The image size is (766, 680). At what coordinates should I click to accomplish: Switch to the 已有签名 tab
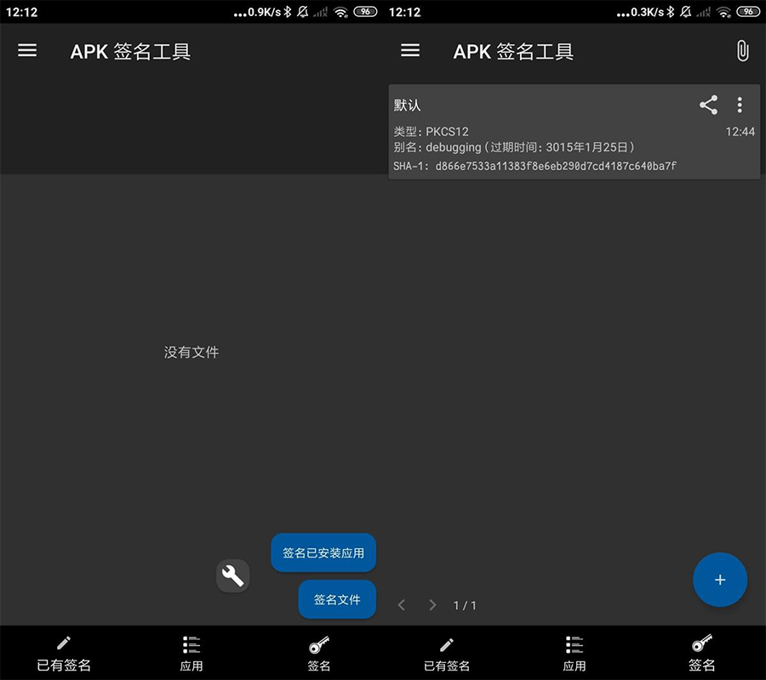click(x=446, y=652)
